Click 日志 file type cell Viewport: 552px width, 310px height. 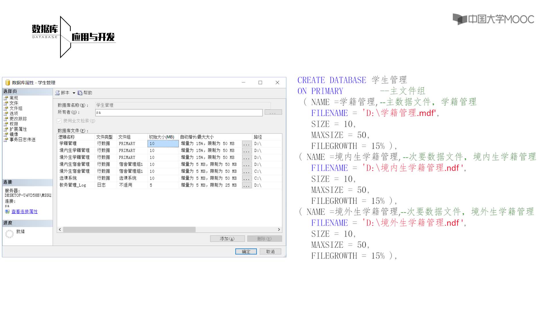pyautogui.click(x=101, y=185)
